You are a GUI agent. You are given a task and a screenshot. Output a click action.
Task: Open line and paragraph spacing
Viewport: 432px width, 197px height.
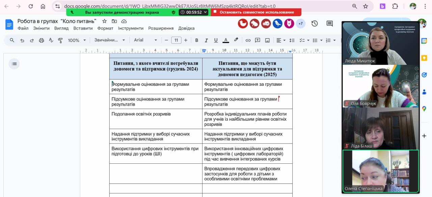292,40
